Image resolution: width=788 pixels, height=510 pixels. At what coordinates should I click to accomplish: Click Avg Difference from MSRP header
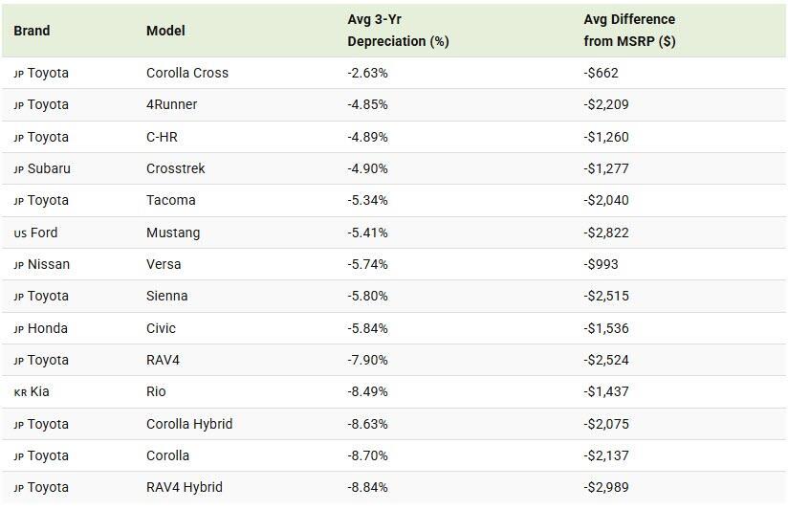coord(629,31)
